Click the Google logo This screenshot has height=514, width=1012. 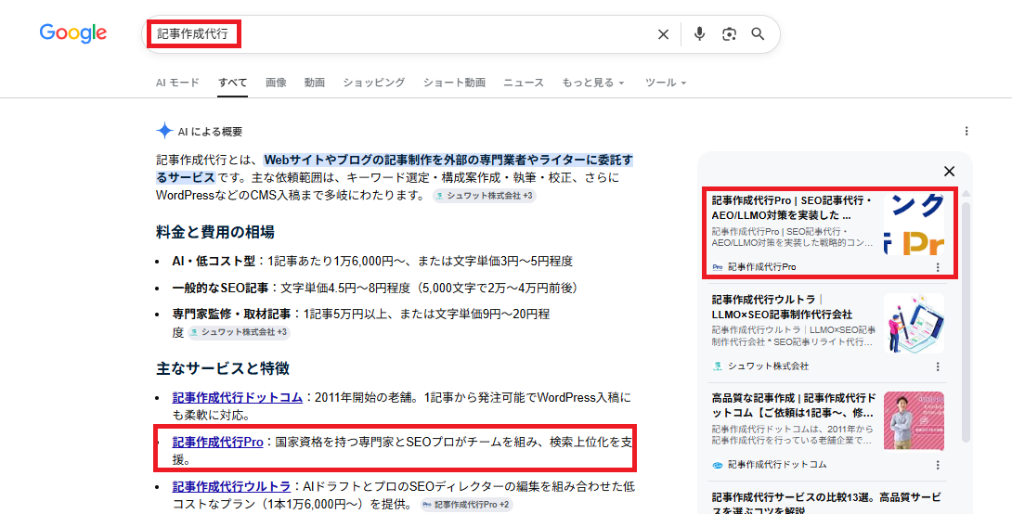(x=73, y=32)
